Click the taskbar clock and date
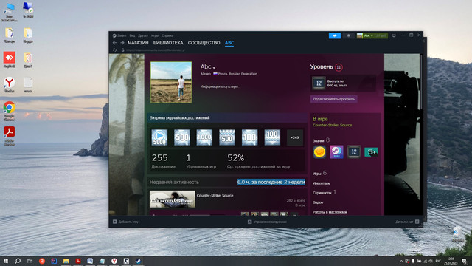 (x=451, y=261)
